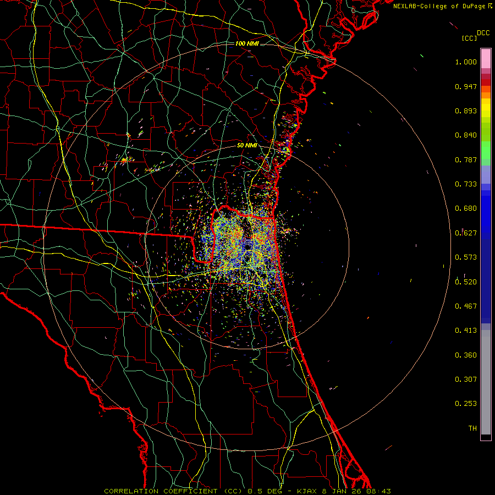Select the 0.947 color scale value
This screenshot has width=495, height=495.
click(x=466, y=86)
